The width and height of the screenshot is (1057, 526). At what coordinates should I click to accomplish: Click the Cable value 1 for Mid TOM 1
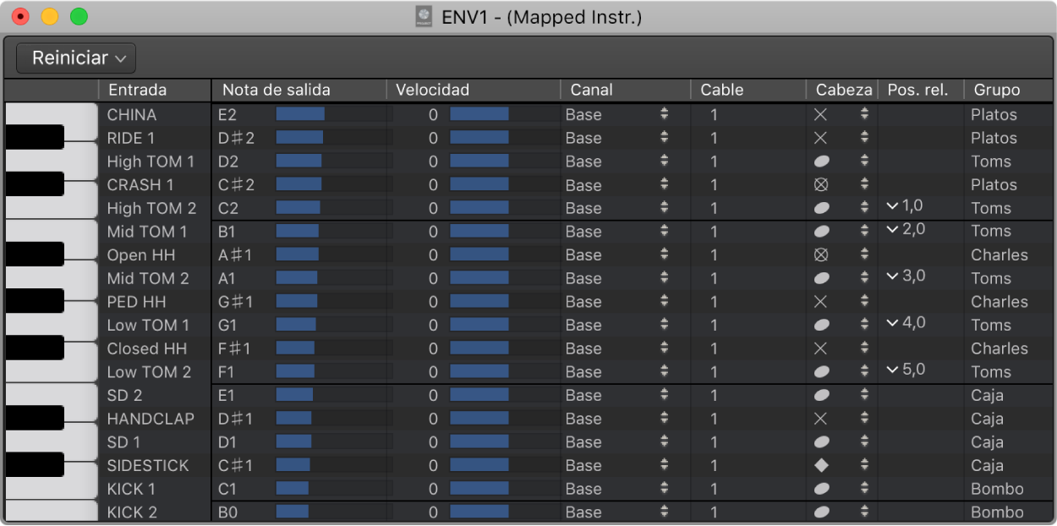pos(714,232)
